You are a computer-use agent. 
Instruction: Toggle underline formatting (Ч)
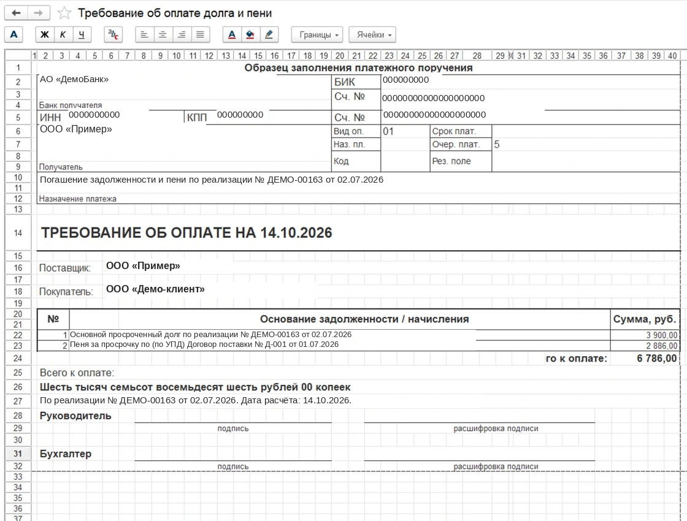(82, 34)
